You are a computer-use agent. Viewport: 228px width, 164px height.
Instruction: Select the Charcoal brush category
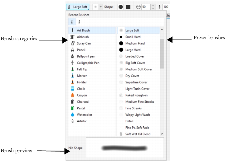(x=83, y=102)
